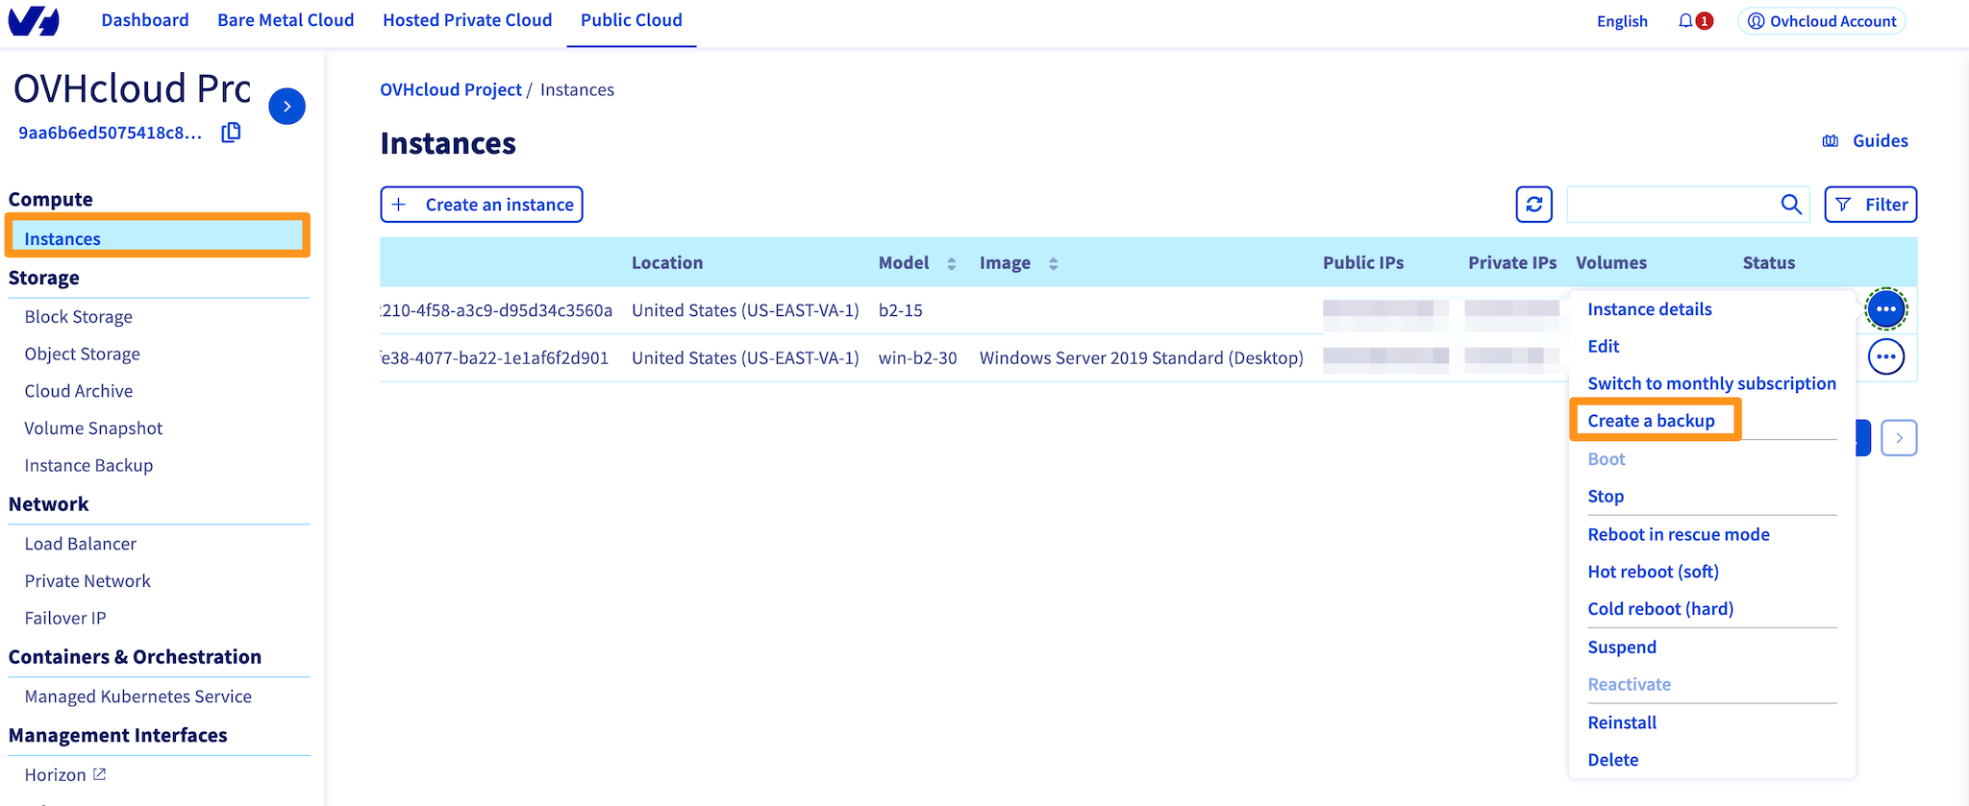Click the win-b2-30 model cell
This screenshot has height=806, width=1969.
pyautogui.click(x=918, y=358)
